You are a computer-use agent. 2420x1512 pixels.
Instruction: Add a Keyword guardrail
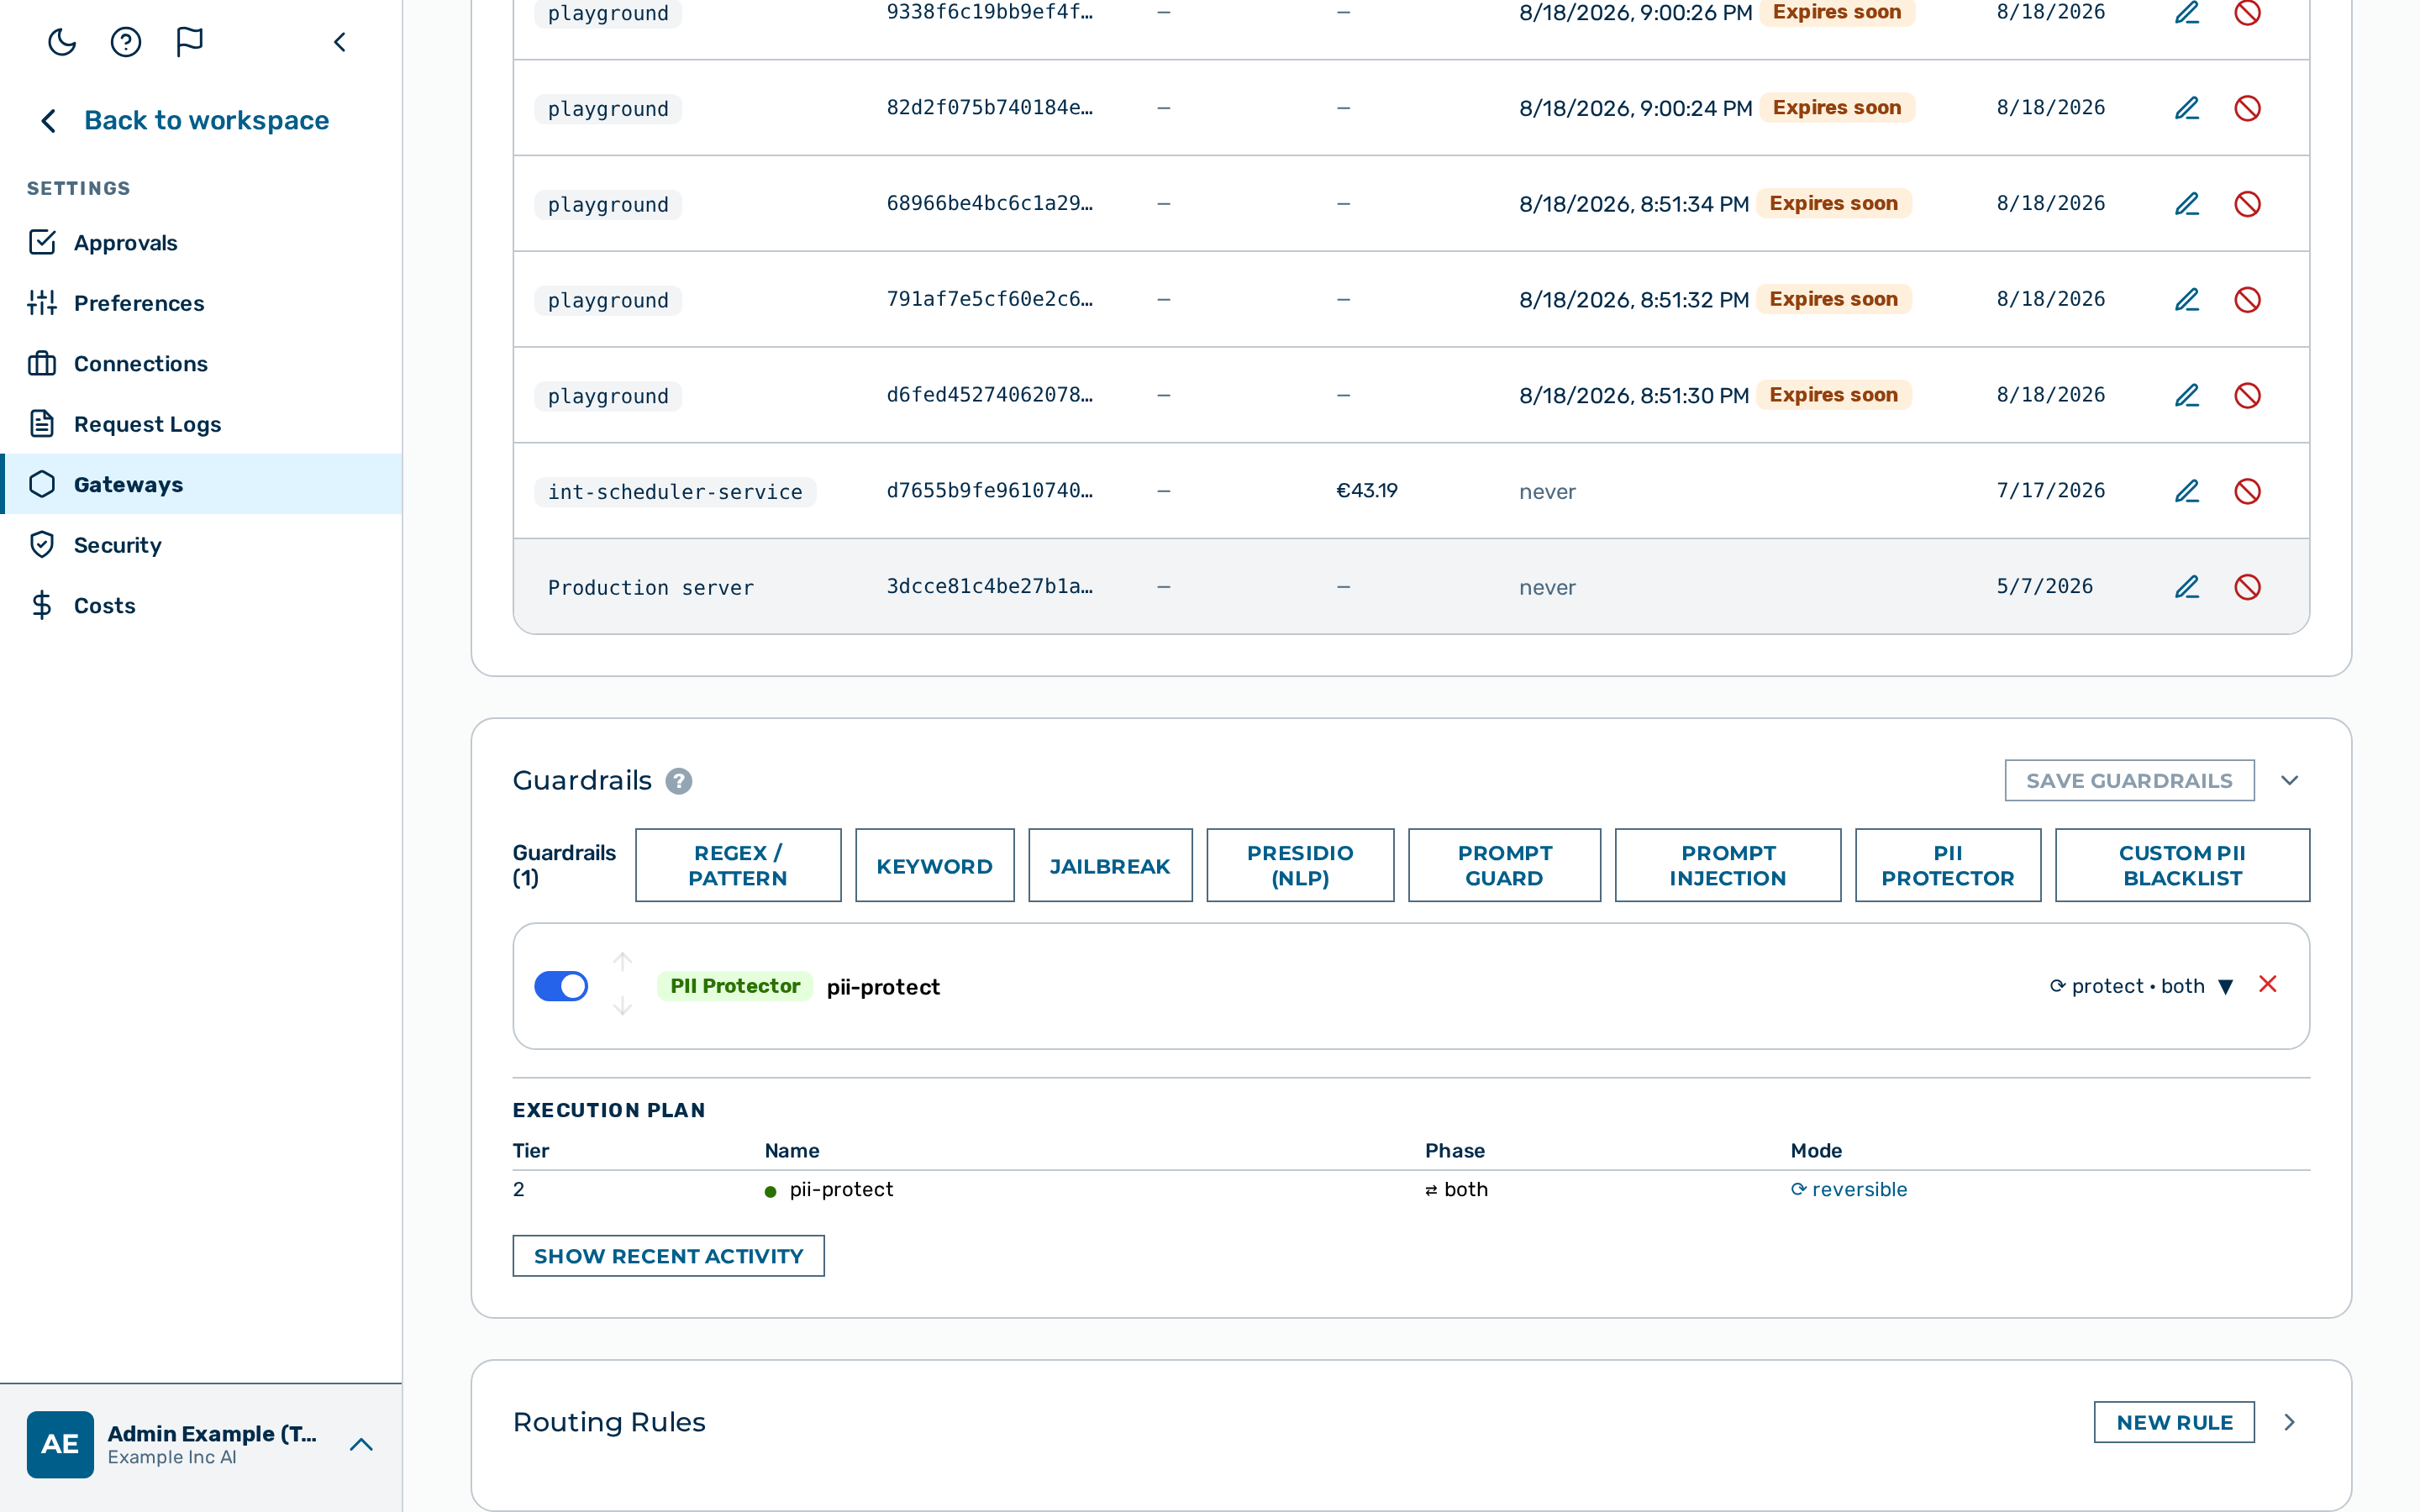pyautogui.click(x=934, y=865)
